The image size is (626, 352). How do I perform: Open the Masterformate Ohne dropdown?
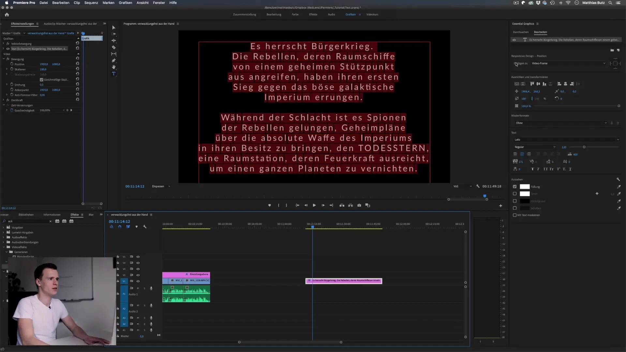[561, 123]
